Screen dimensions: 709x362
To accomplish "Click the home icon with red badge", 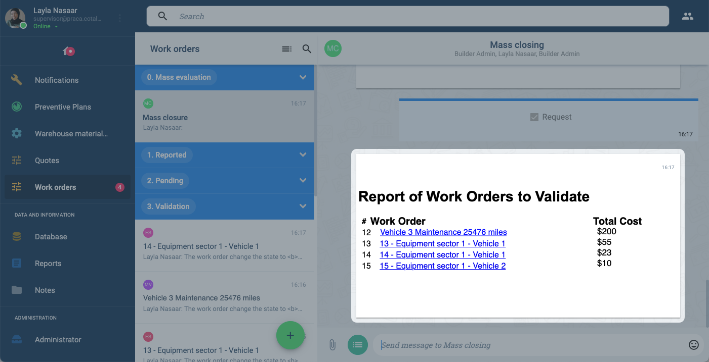I will 68,51.
